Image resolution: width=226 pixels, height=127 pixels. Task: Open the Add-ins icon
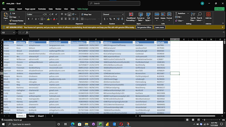click(208, 14)
